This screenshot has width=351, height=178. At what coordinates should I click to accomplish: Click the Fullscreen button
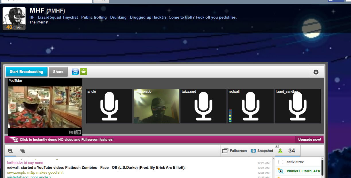(234, 151)
